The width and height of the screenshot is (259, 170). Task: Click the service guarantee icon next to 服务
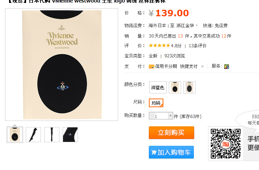pyautogui.click(x=226, y=66)
